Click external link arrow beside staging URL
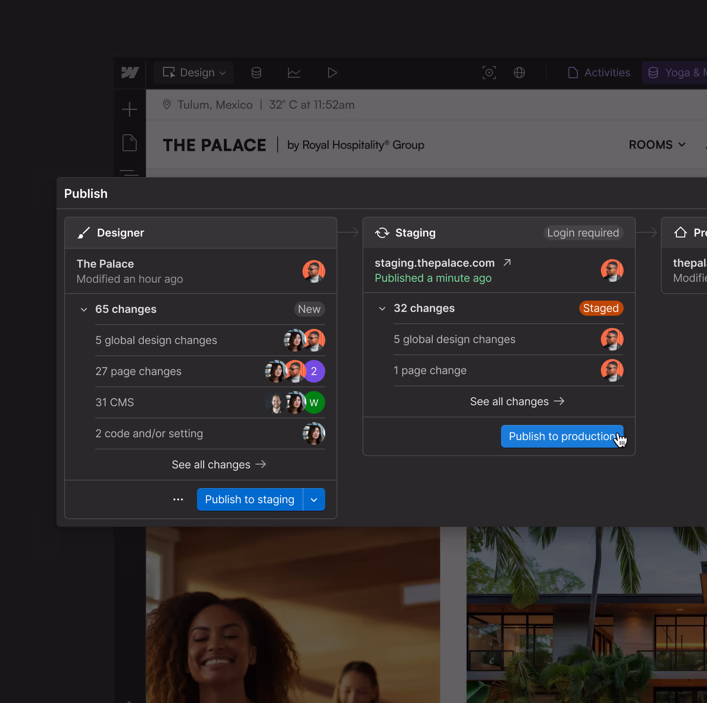 (x=507, y=262)
